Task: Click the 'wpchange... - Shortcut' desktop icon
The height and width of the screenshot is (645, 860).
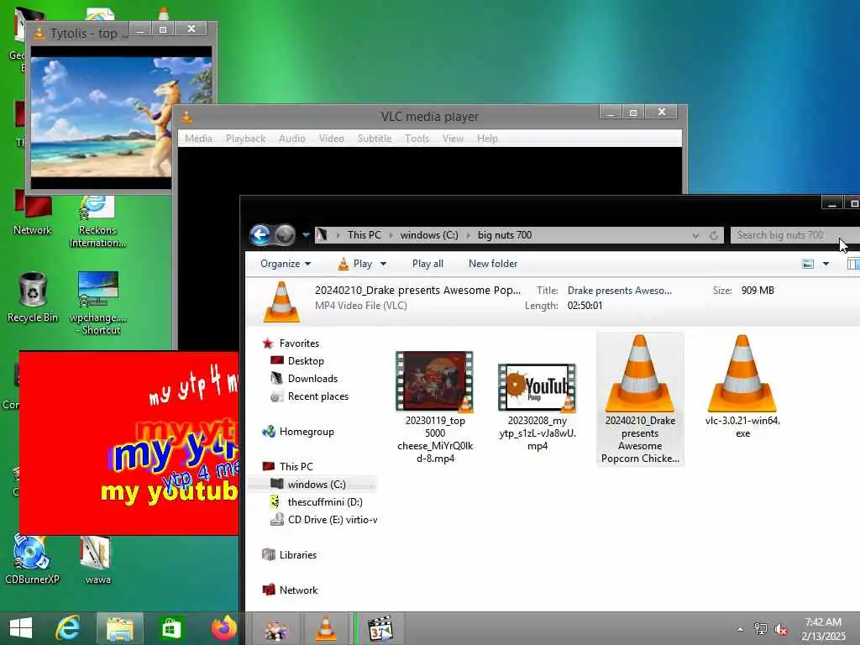Action: pos(98,302)
